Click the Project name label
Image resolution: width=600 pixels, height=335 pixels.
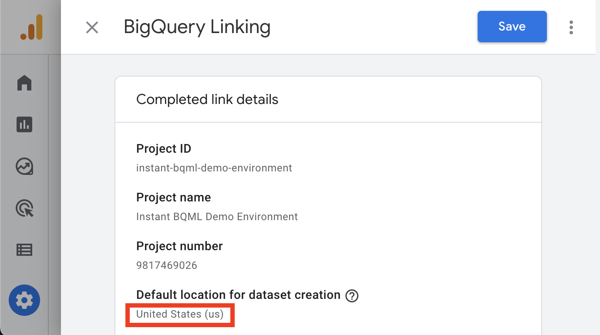(174, 198)
